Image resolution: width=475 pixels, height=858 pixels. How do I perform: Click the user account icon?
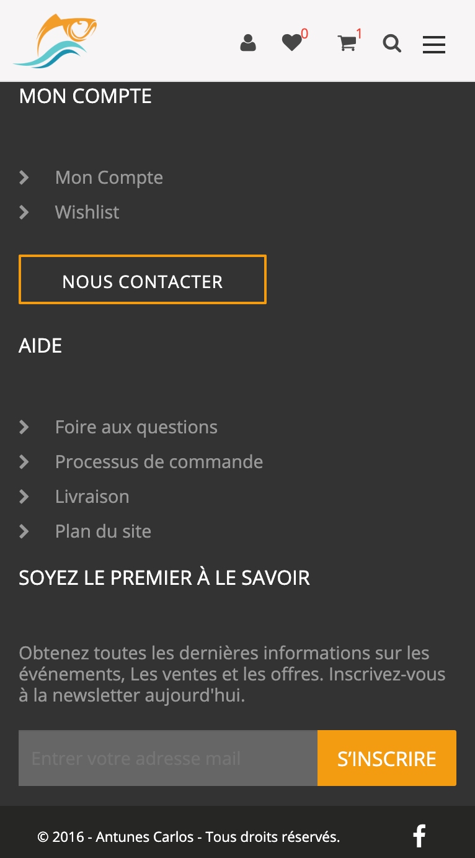[248, 43]
